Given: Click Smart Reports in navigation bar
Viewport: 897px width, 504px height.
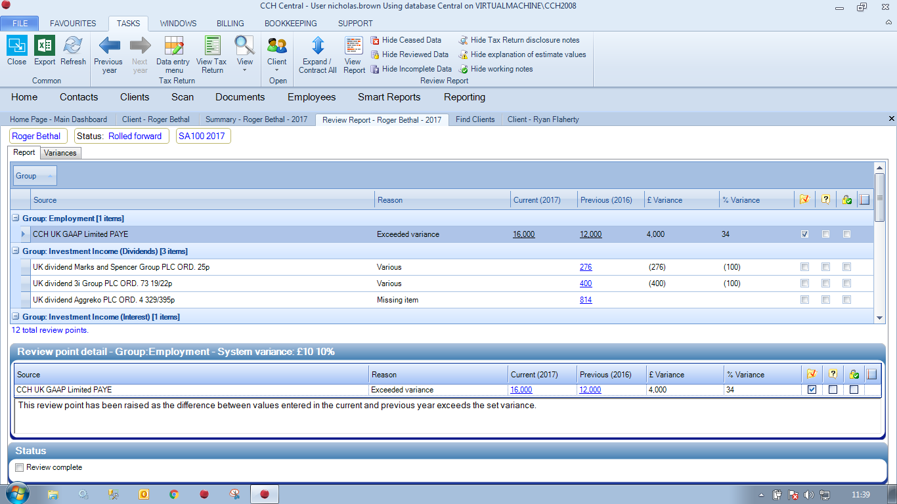Looking at the screenshot, I should tap(389, 97).
